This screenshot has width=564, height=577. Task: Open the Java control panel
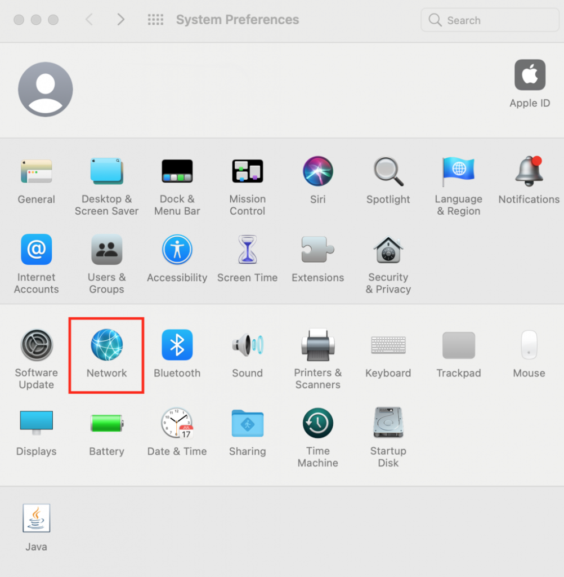pos(36,518)
